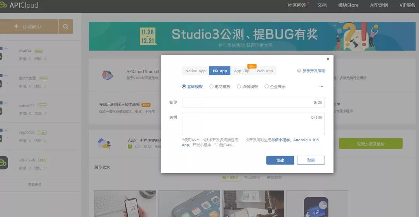Select the 基础模板 radio button
419x217 pixels.
[x=184, y=86]
